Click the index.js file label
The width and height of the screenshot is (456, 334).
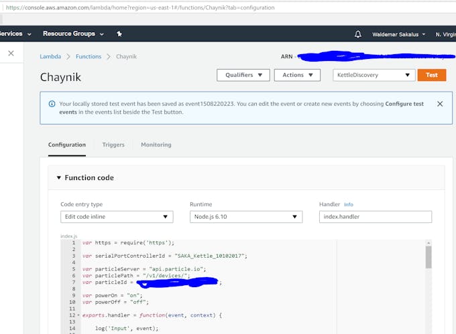coord(69,236)
